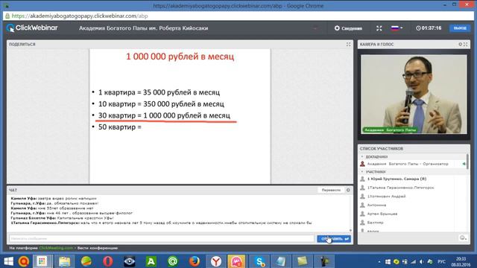The image size is (477, 268).
Task: Click the session timer 01:37:16
Action: (429, 28)
